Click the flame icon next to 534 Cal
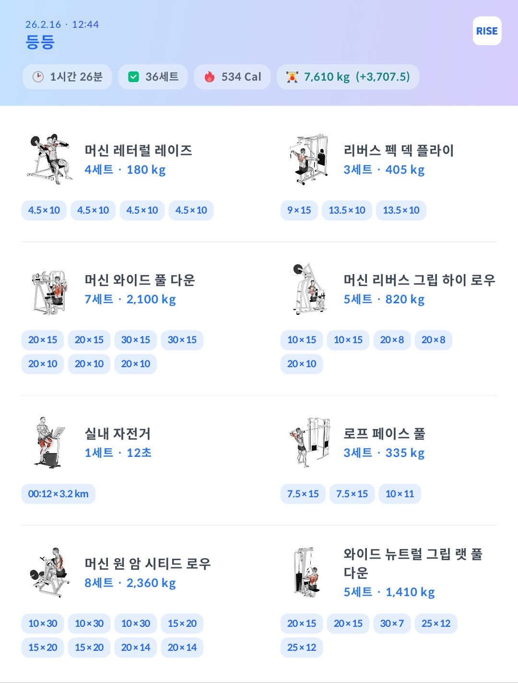Viewport: 518px width, 683px height. point(209,76)
